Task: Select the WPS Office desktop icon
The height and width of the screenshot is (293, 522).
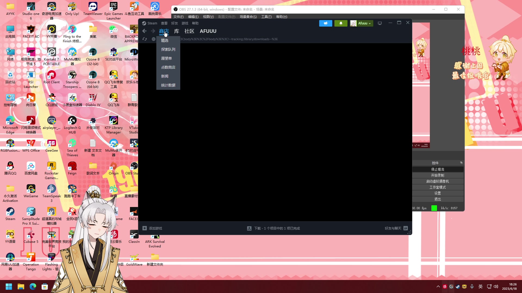Action: (31, 146)
